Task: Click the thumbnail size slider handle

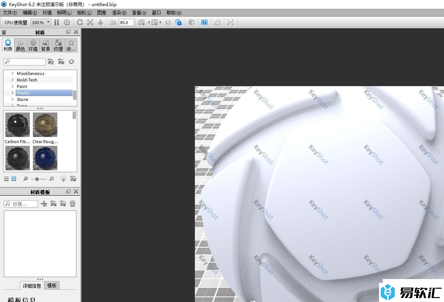Action: coord(37,179)
